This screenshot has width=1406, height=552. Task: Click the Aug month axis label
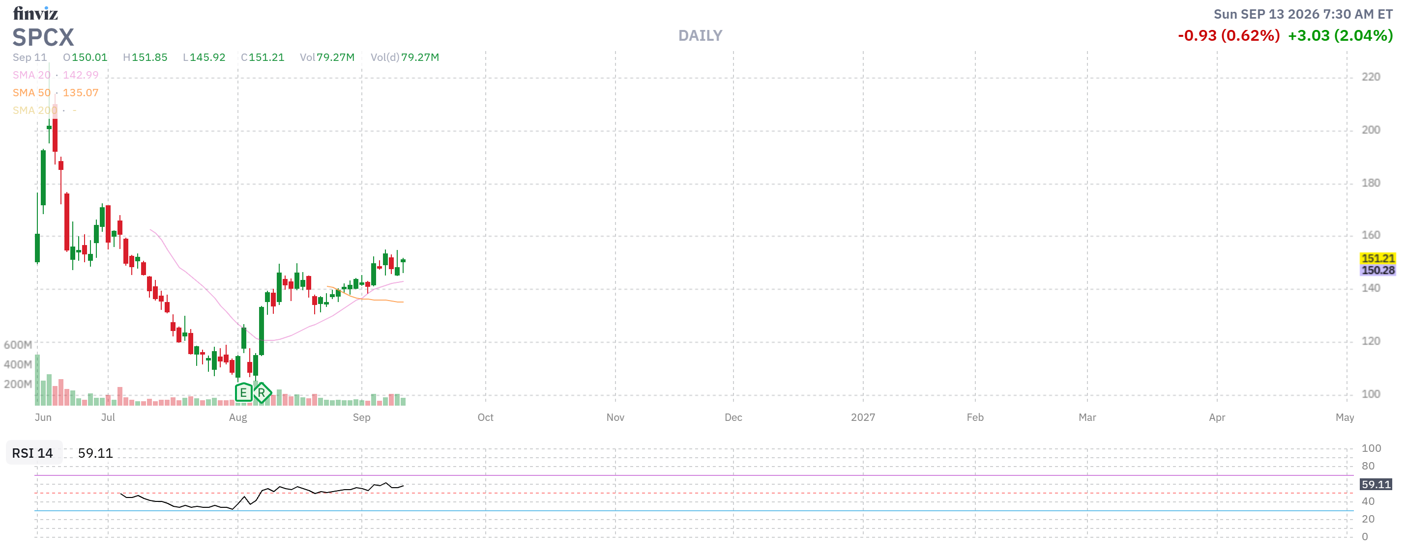pyautogui.click(x=238, y=417)
